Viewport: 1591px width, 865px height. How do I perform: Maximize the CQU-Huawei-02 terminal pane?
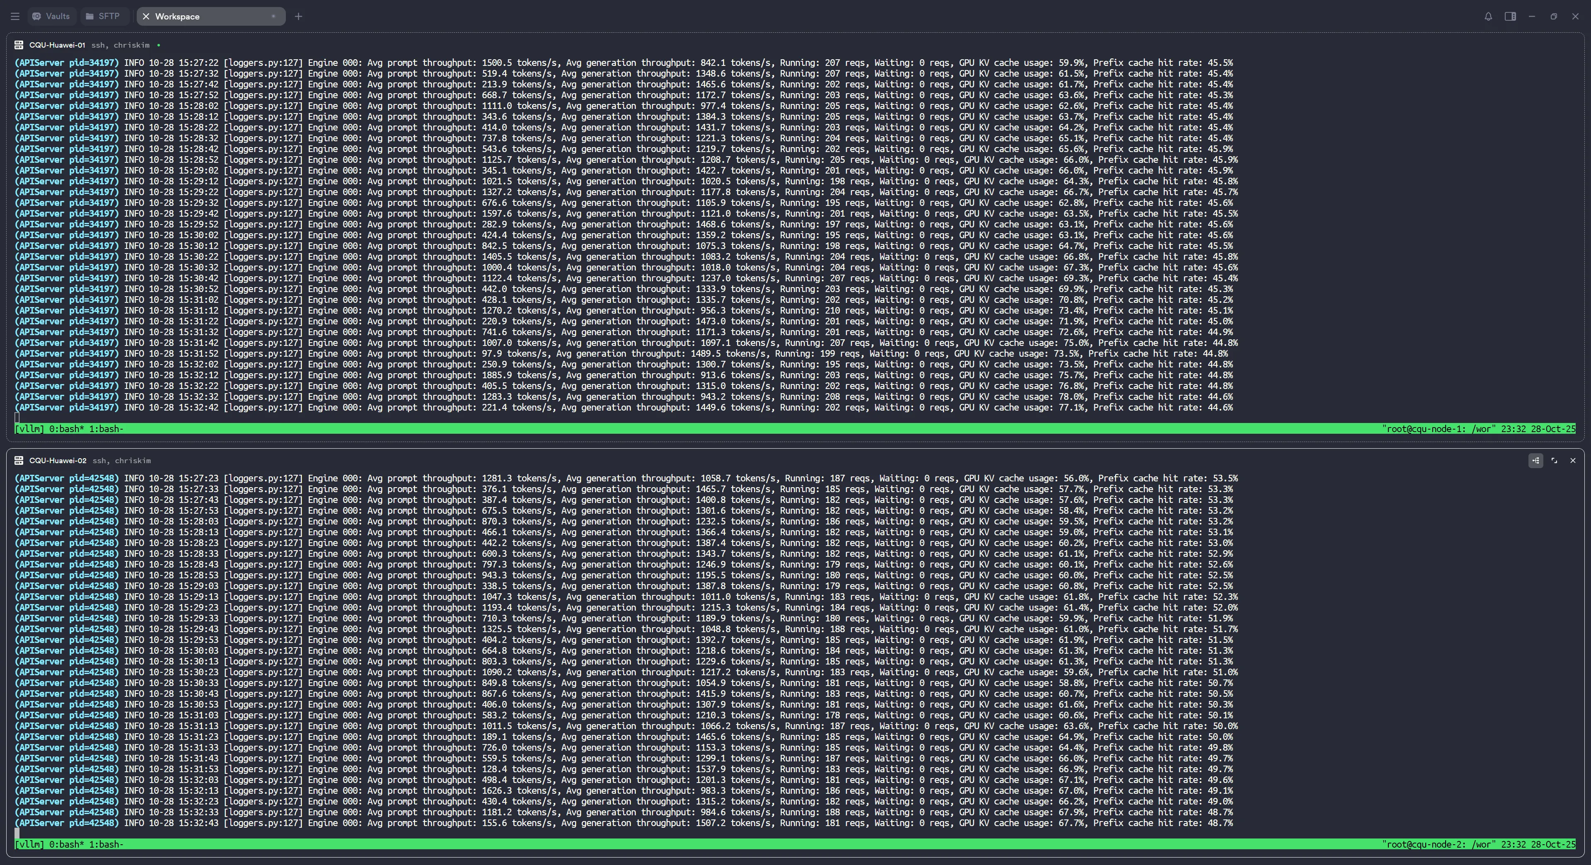click(1554, 461)
